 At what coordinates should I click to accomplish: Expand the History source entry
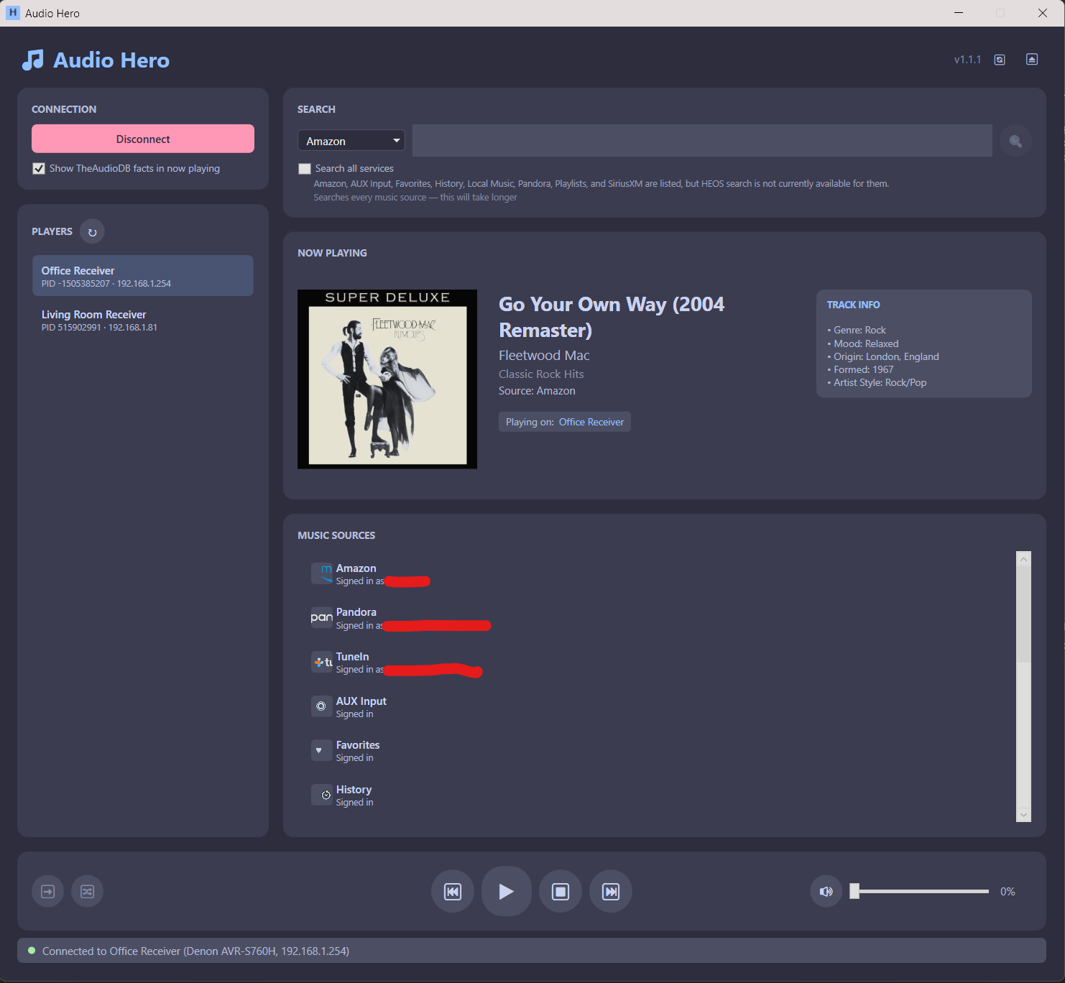pyautogui.click(x=354, y=795)
